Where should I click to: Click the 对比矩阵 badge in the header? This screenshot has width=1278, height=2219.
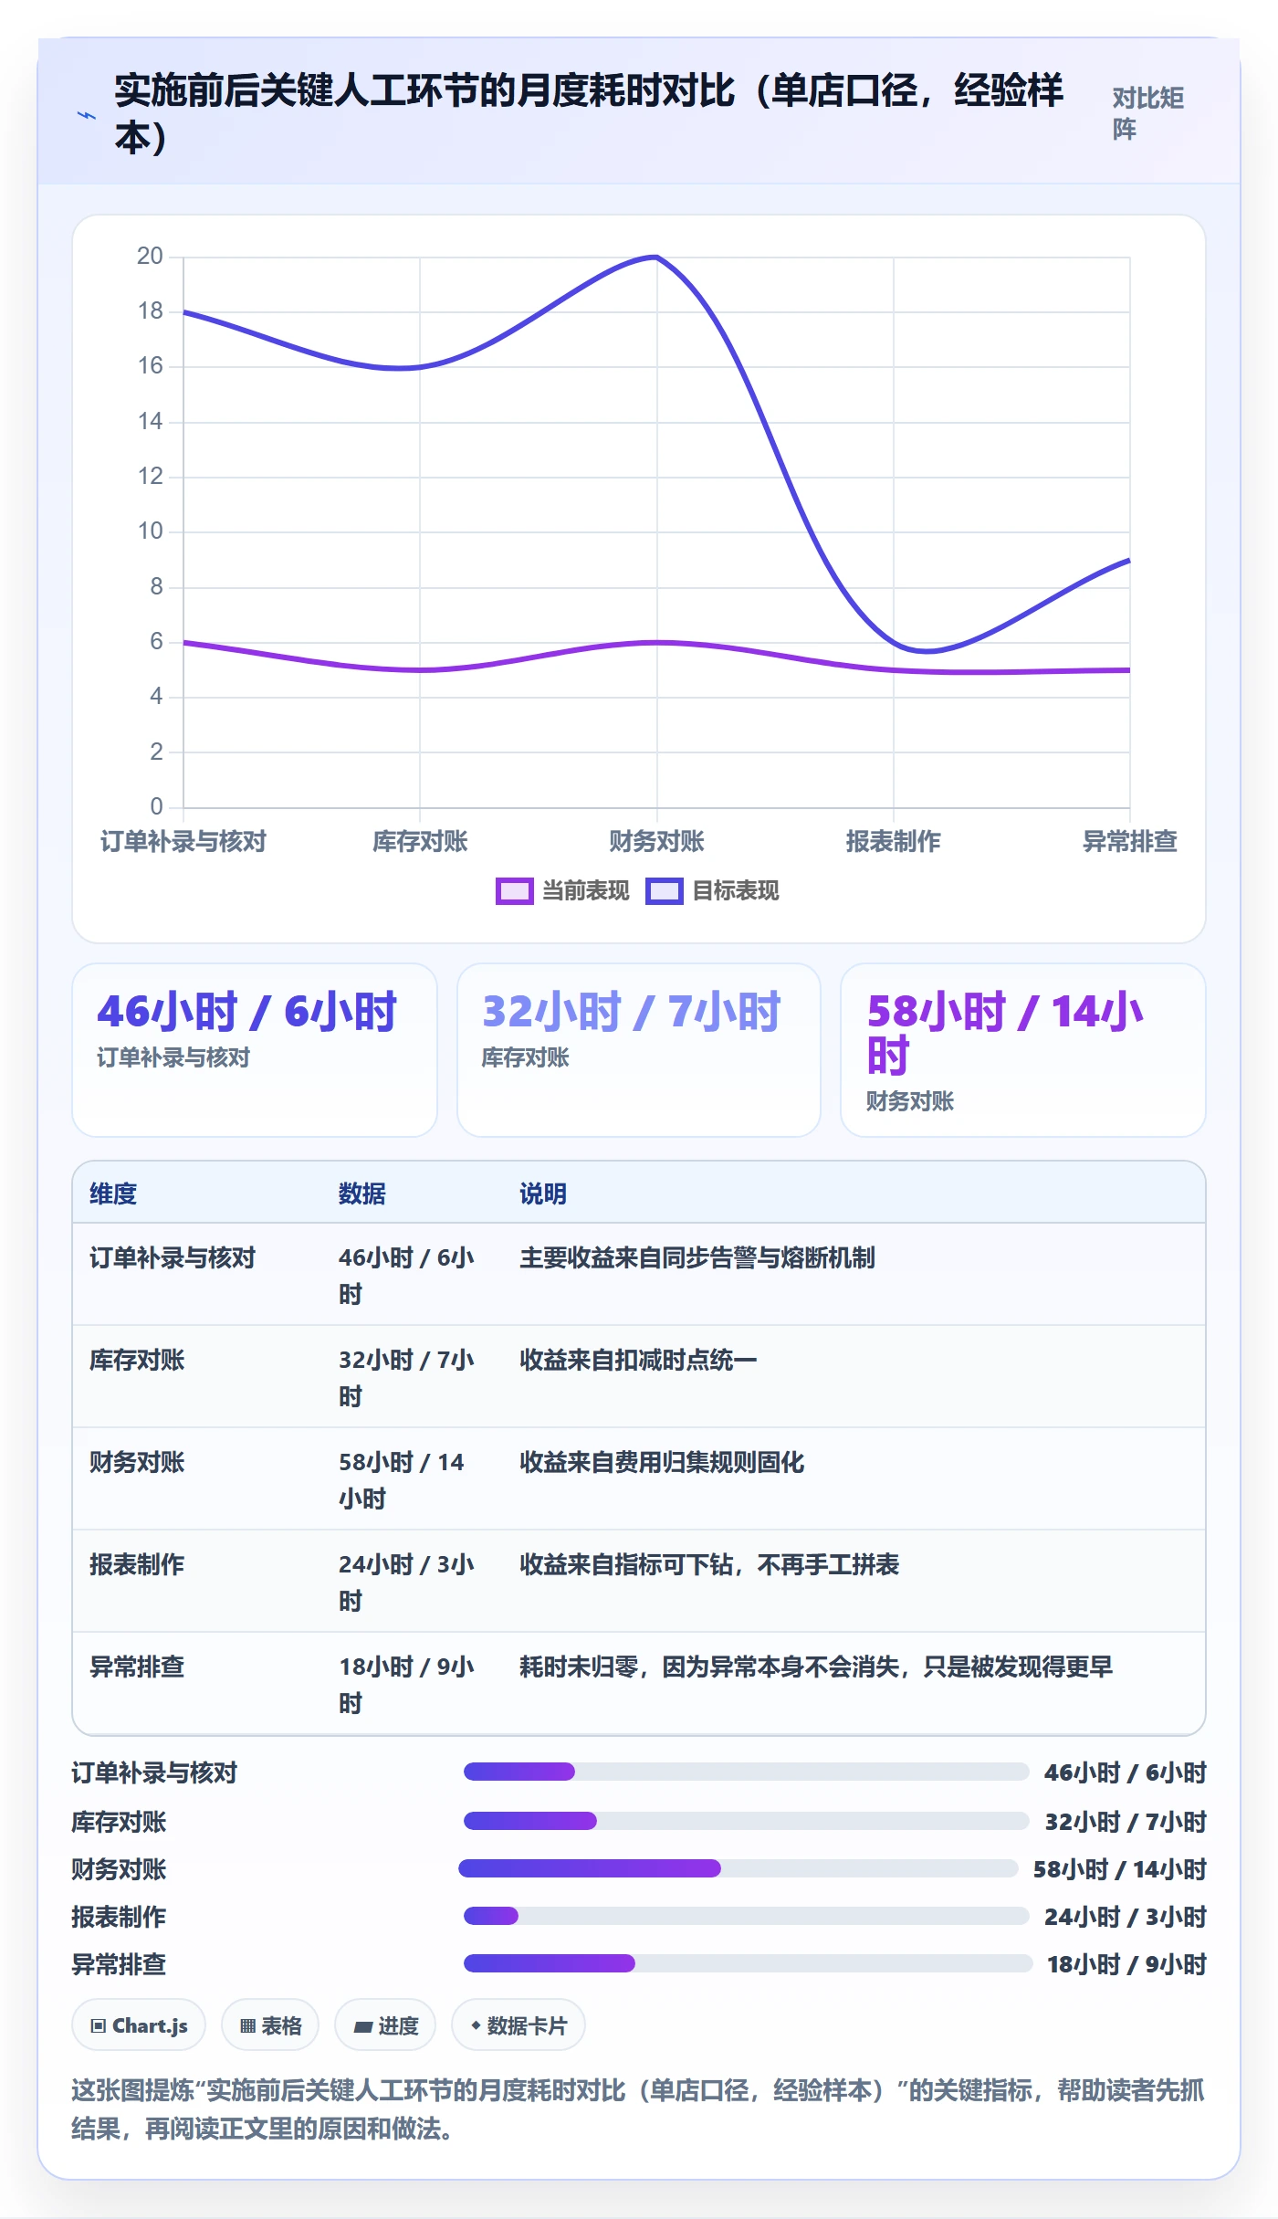[1147, 113]
